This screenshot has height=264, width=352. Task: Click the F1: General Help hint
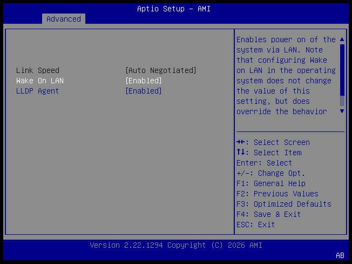(x=271, y=183)
